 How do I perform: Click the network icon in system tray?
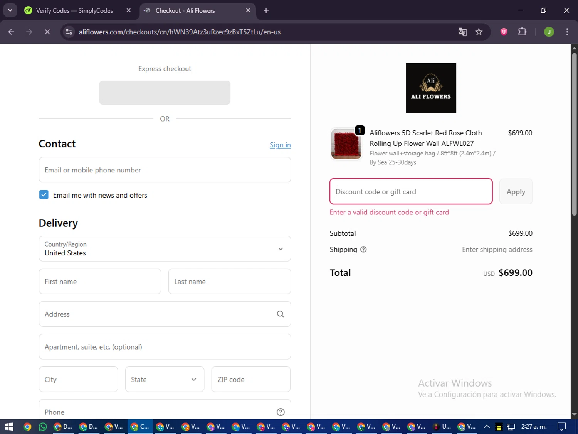[511, 427]
